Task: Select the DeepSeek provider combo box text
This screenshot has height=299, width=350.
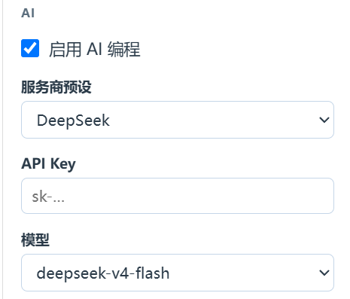Action: click(73, 121)
